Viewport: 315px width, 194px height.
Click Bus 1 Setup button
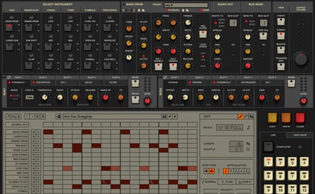(135, 100)
